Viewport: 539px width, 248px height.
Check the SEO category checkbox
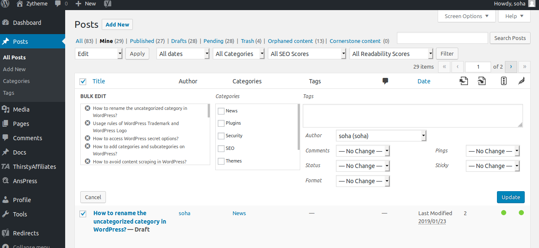point(221,149)
